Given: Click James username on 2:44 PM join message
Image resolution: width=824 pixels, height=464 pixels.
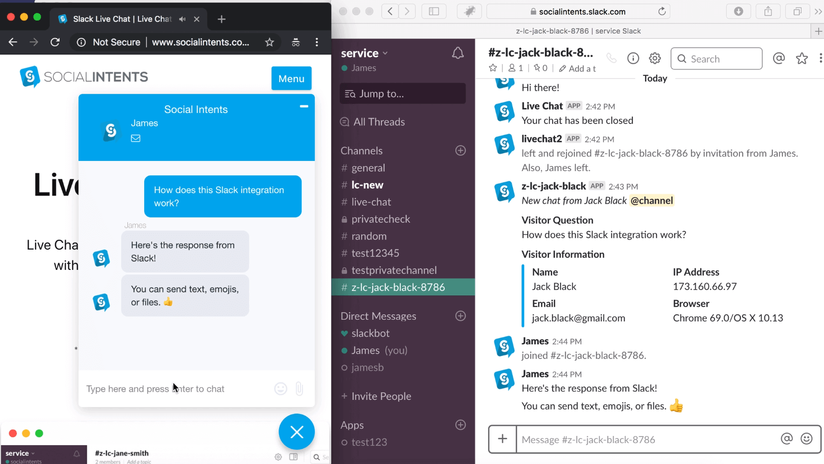Looking at the screenshot, I should [x=535, y=341].
